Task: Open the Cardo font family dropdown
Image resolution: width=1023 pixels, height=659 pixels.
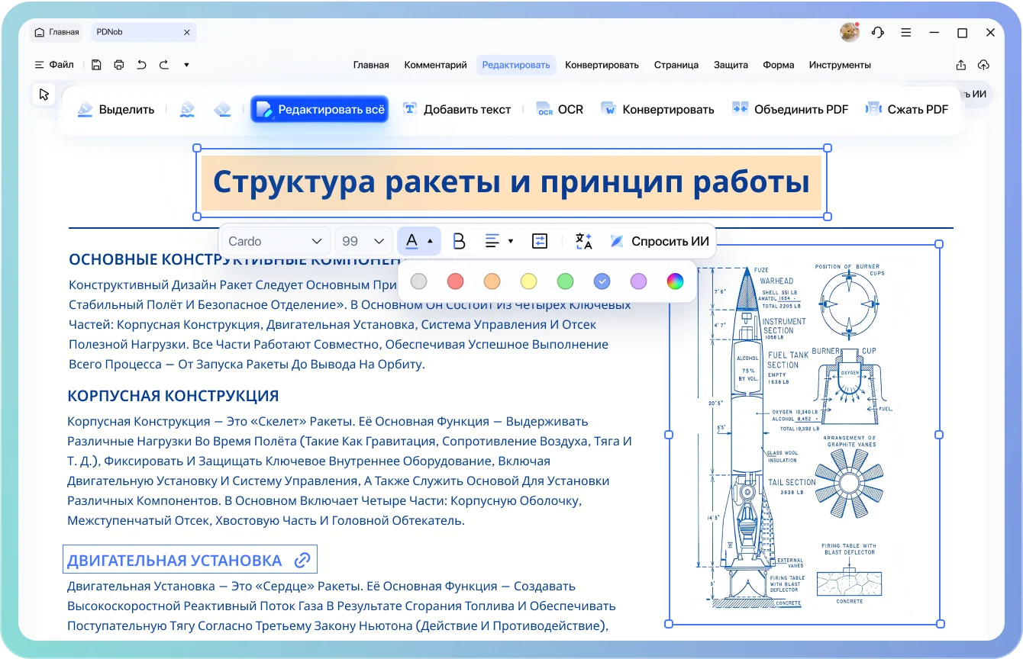Action: pyautogui.click(x=275, y=241)
